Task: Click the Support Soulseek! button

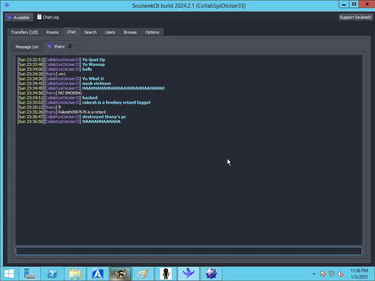Action: pyautogui.click(x=356, y=17)
